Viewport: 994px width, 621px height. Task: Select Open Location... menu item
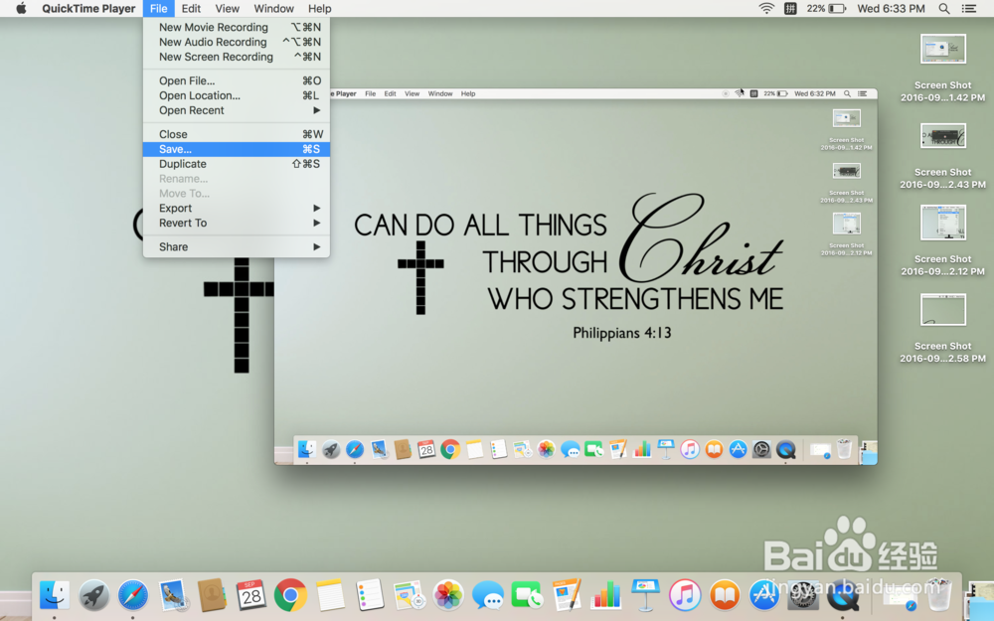(x=237, y=95)
